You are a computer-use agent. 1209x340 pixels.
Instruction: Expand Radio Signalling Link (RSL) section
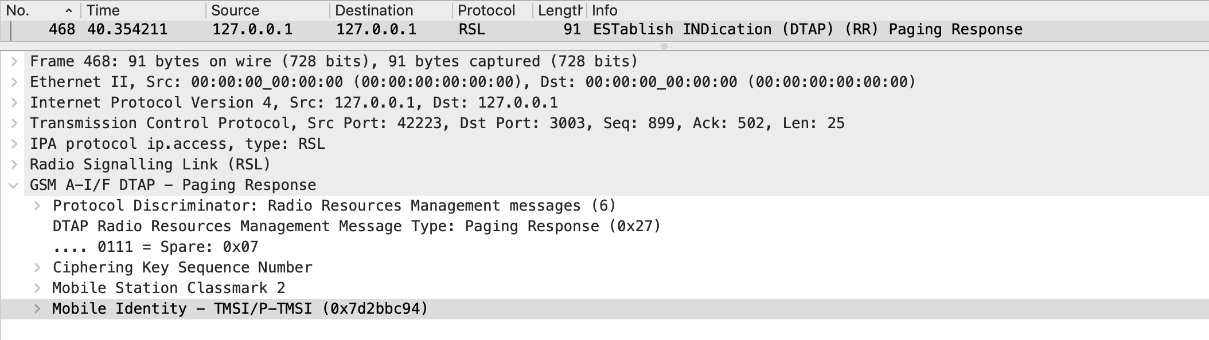(14, 164)
